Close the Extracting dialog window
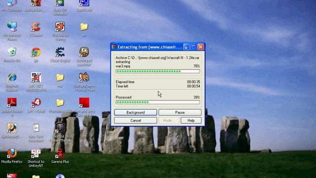Image resolution: width=316 pixels, height=178 pixels. 200,47
